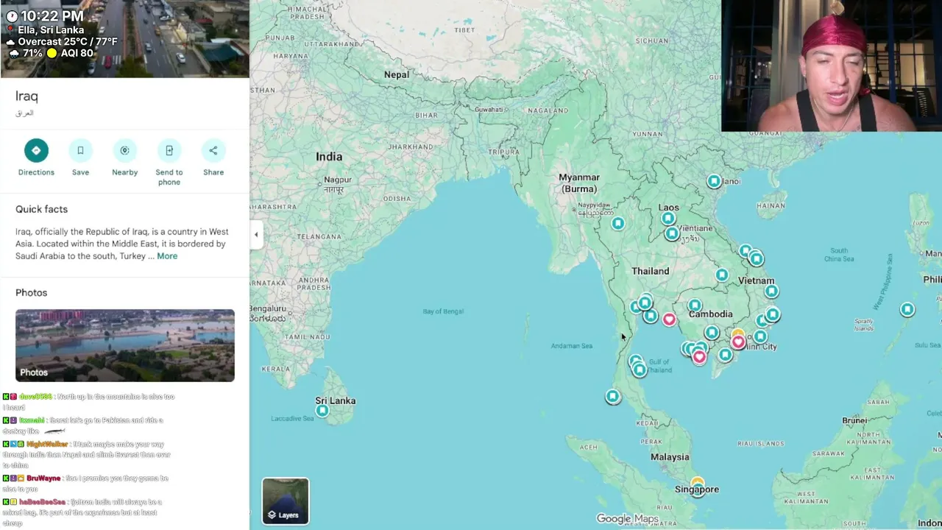Select the saved pin above Cambodia label
This screenshot has width=942, height=530.
(x=695, y=305)
